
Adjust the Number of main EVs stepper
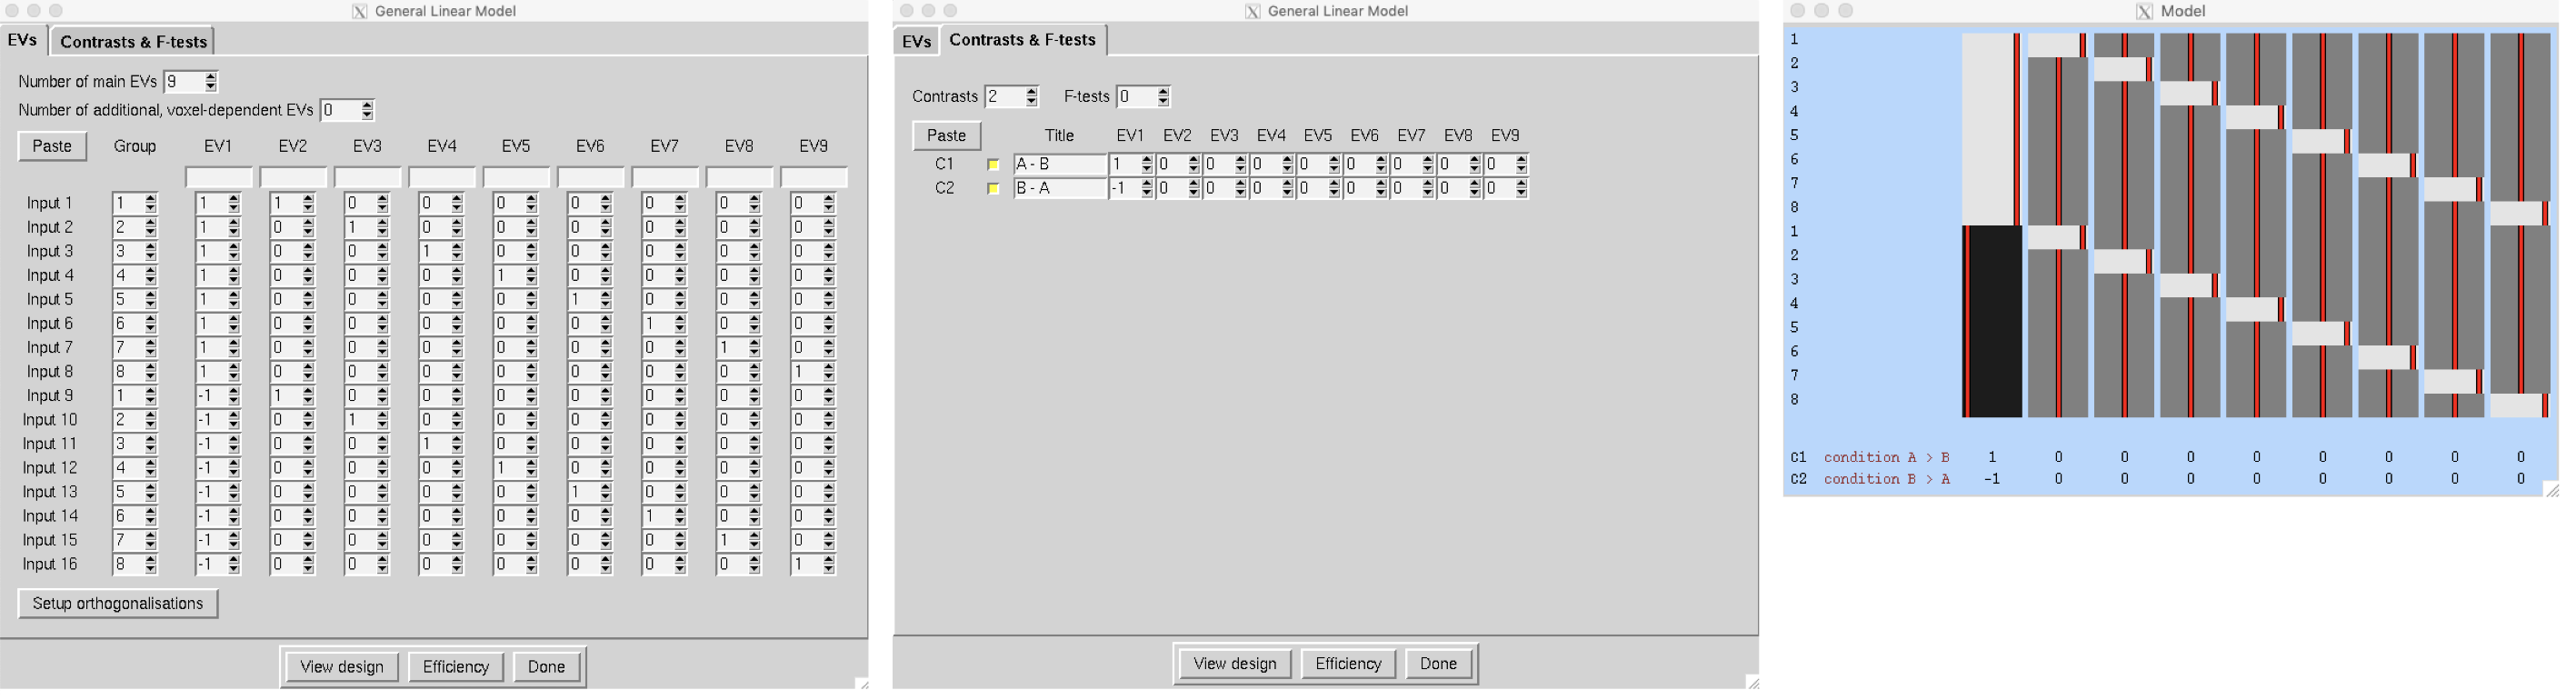point(210,82)
